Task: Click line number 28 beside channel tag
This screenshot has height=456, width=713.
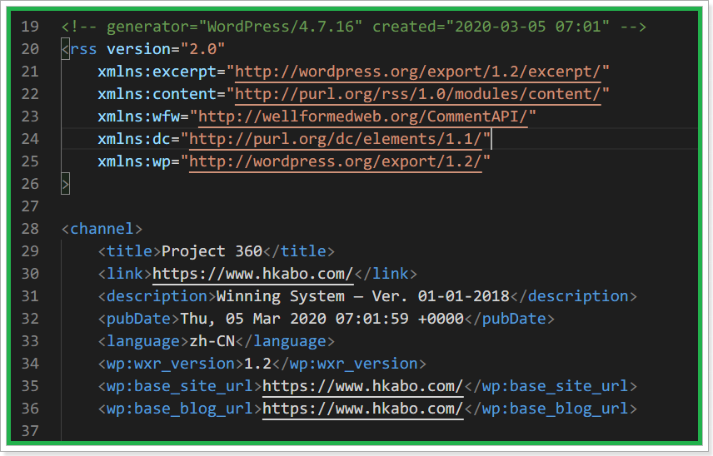Action: point(30,229)
